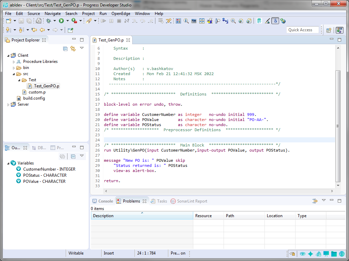
Task: Click the External Tools icon with red toolbox
Action: (x=74, y=21)
